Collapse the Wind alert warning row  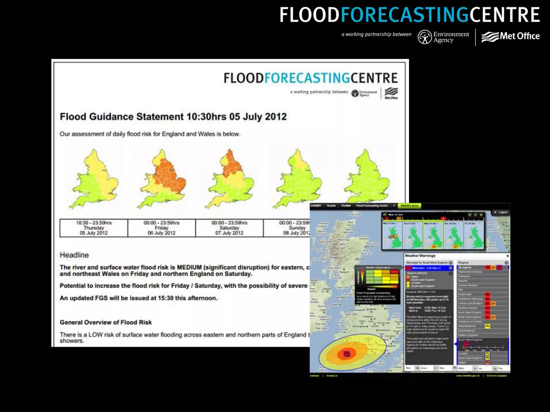451,268
